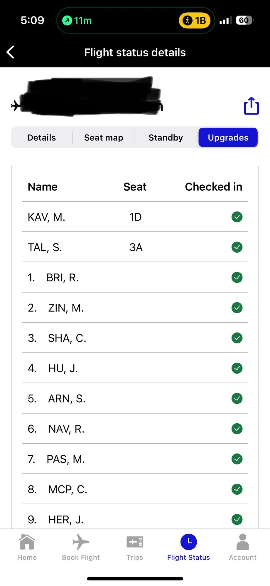This screenshot has width=270, height=586.
Task: Select the Upgrades tab
Action: click(x=228, y=137)
